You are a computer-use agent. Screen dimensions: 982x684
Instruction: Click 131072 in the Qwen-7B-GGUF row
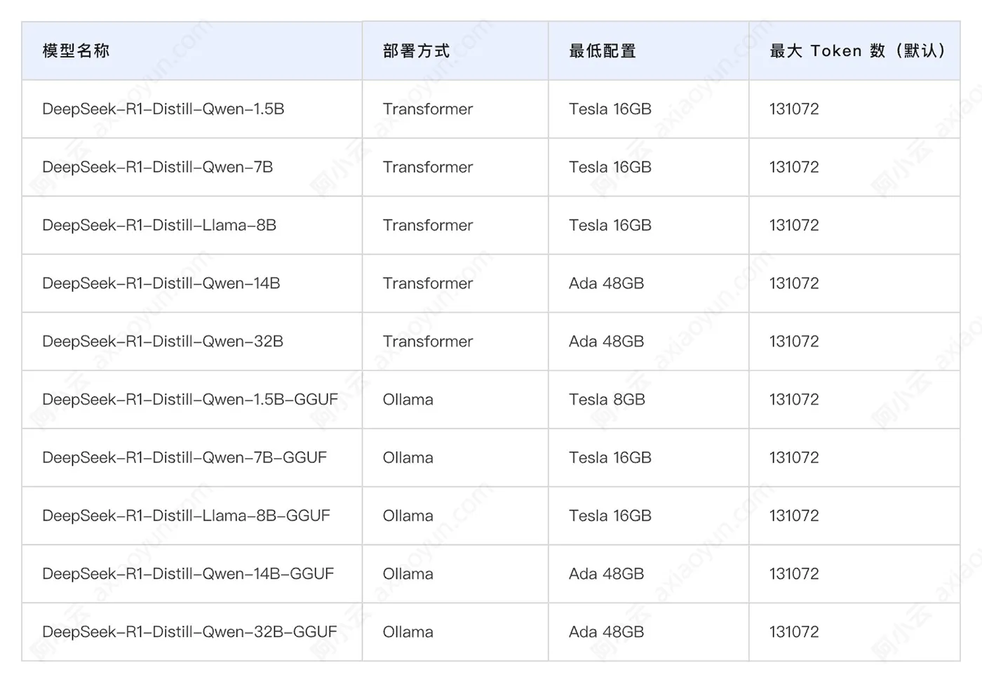coord(794,457)
